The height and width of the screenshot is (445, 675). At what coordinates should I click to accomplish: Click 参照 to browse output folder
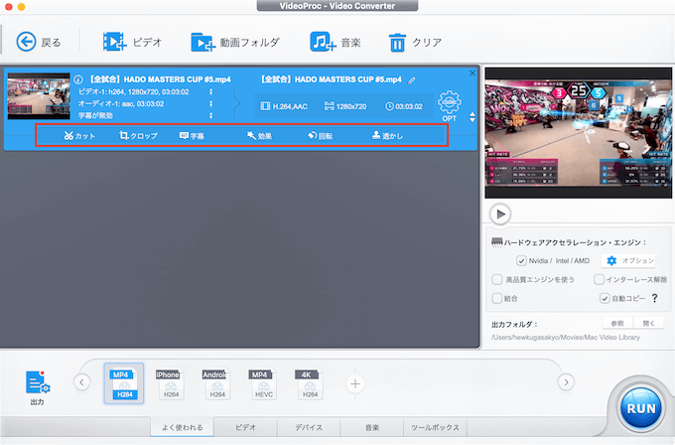616,323
